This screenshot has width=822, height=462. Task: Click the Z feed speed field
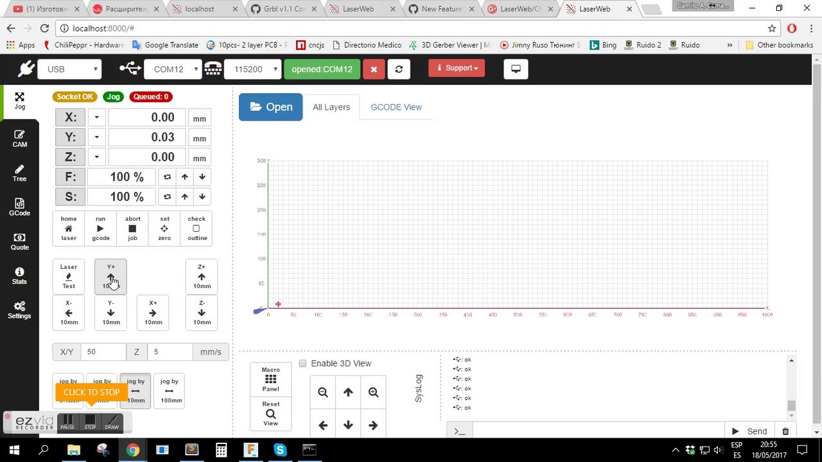(x=170, y=352)
